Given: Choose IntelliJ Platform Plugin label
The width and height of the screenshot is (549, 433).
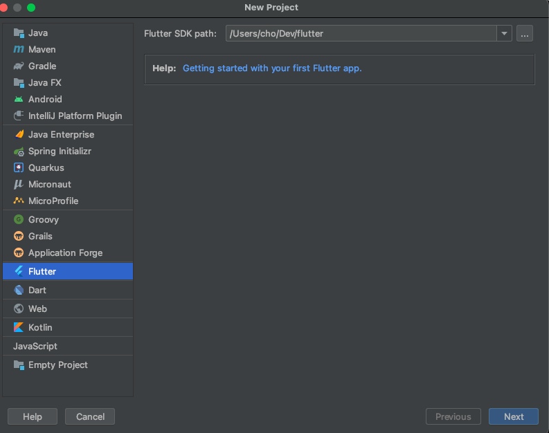Looking at the screenshot, I should (x=75, y=116).
